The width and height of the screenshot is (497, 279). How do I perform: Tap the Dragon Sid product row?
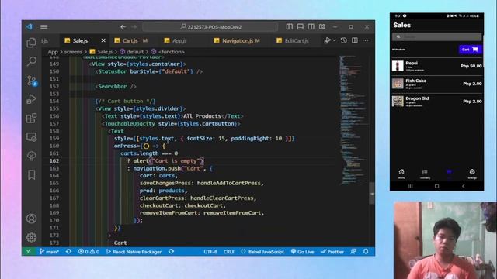pos(436,102)
